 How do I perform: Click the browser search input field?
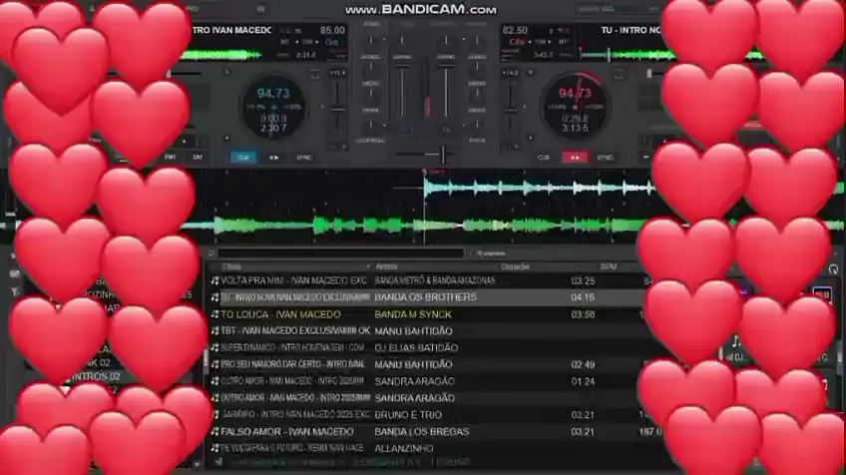tap(339, 253)
